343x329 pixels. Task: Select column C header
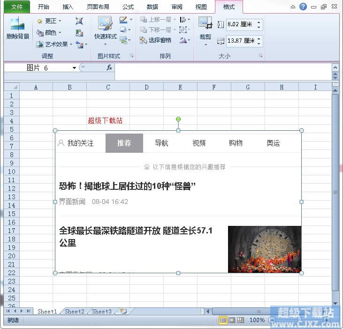pos(108,87)
